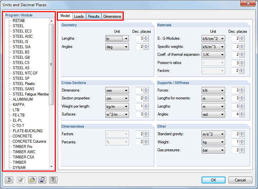The width and height of the screenshot is (258, 189).
Task: Open Weight per length unit dropdown
Action: pos(117,106)
